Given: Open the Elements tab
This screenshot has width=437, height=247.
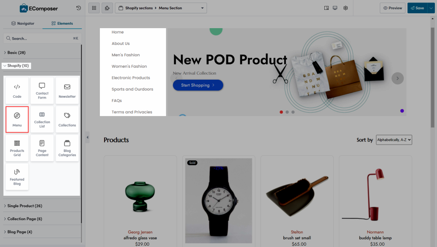Looking at the screenshot, I should click(62, 23).
